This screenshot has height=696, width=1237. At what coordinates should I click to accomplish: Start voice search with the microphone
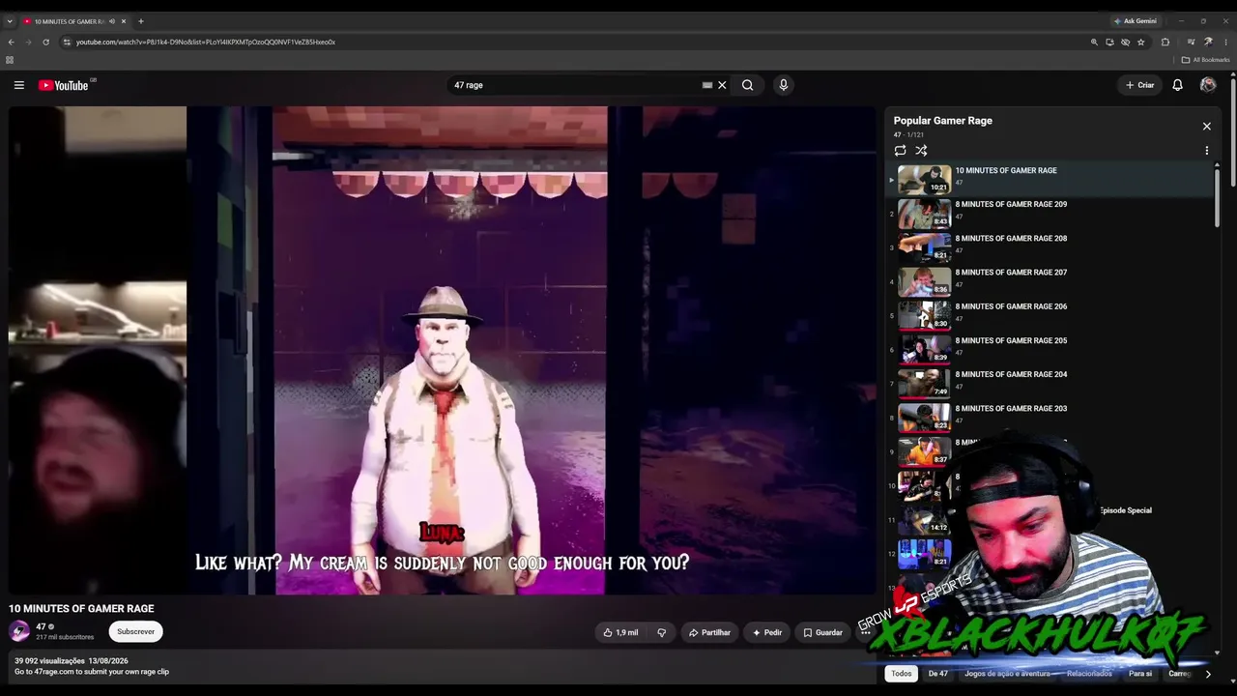click(x=784, y=85)
